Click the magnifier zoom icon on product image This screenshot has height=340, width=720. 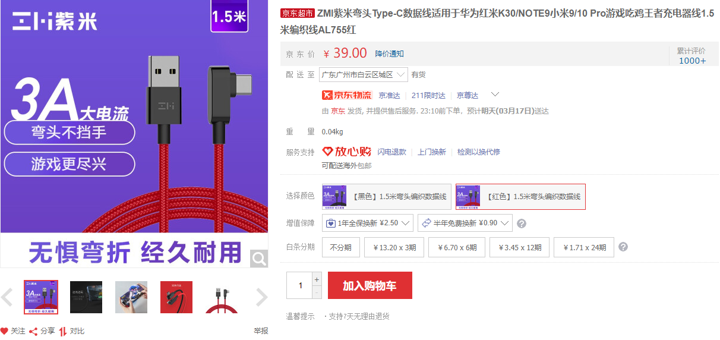coord(259,259)
